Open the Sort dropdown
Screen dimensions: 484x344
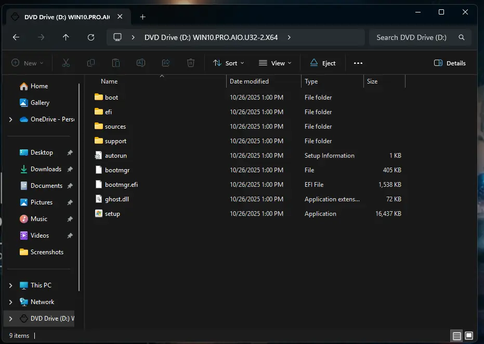click(x=229, y=63)
